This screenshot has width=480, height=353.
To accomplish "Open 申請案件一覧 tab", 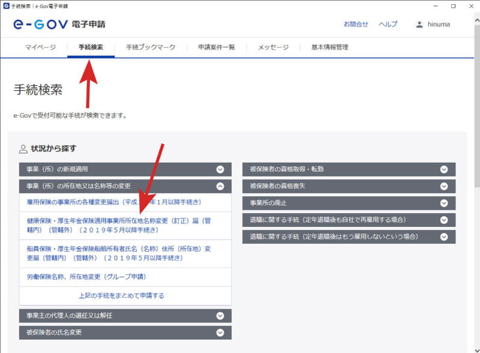I will pos(217,47).
